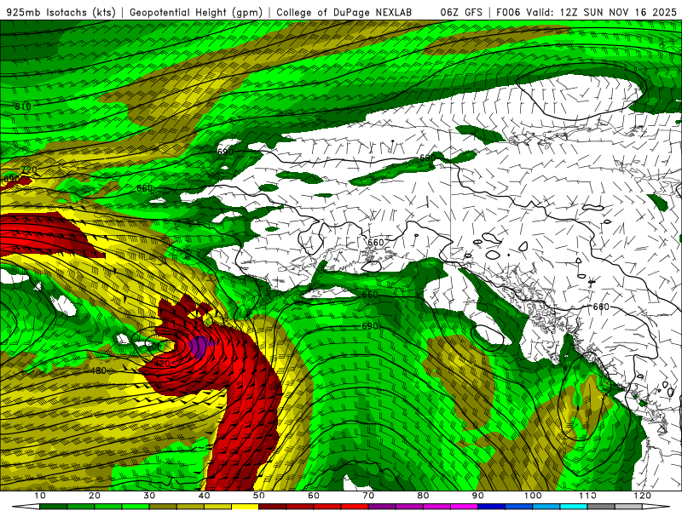682x511 pixels.
Task: Click the colorbar label '120'
Action: click(643, 496)
